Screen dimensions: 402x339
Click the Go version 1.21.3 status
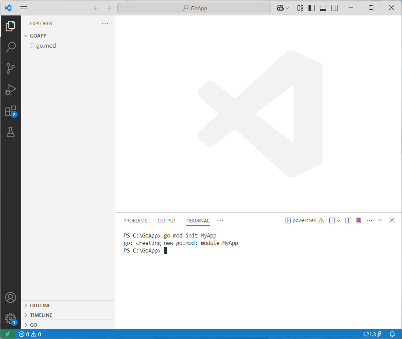tap(372, 334)
